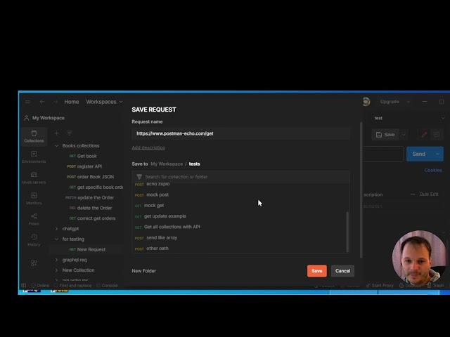
Task: Open Cookies in the bottom status bar
Action: tap(410, 286)
